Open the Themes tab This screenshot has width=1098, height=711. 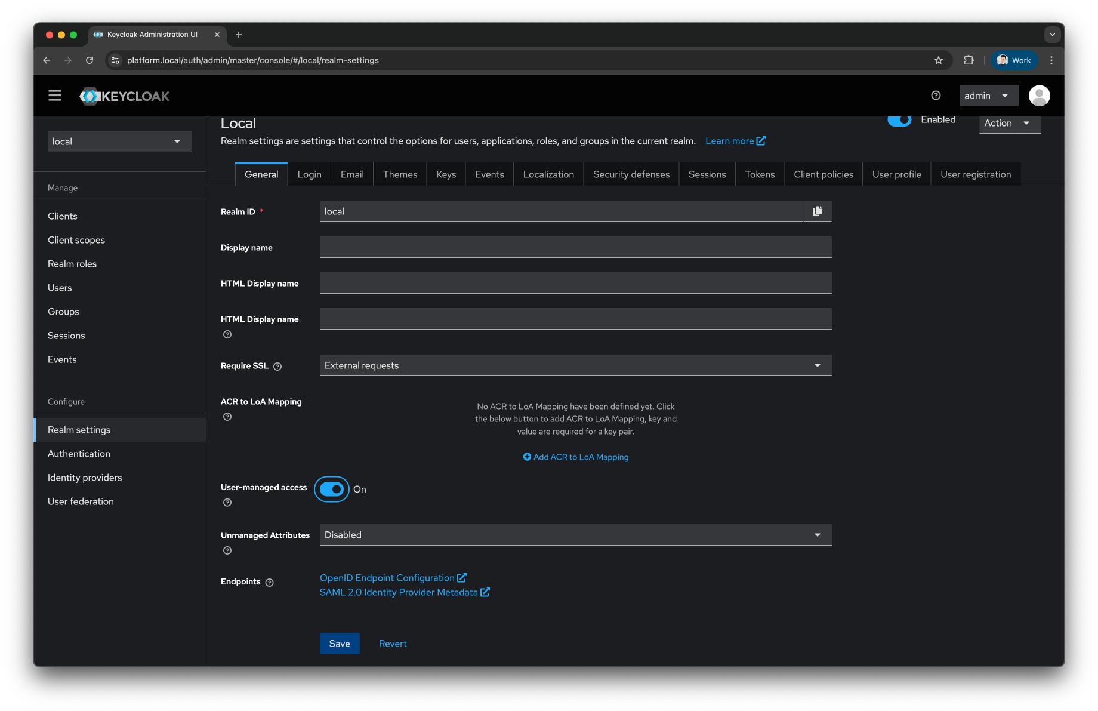pos(399,174)
